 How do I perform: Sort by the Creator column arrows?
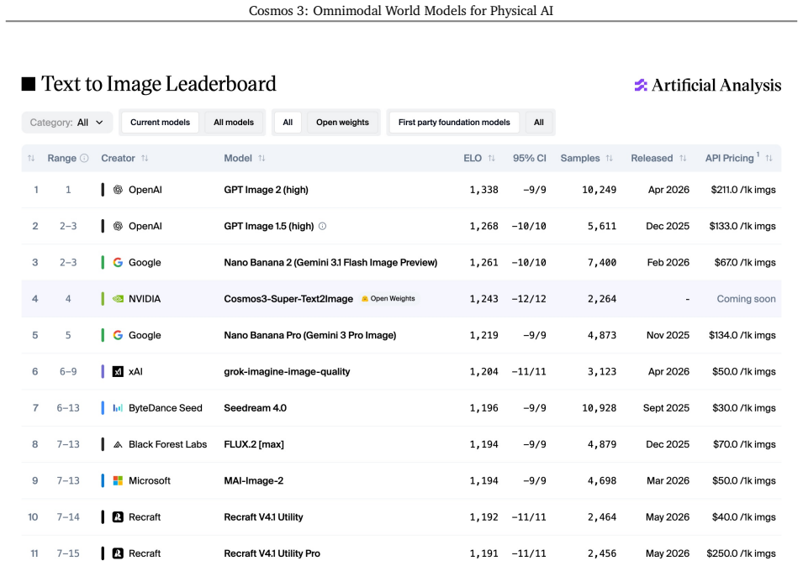(x=145, y=158)
